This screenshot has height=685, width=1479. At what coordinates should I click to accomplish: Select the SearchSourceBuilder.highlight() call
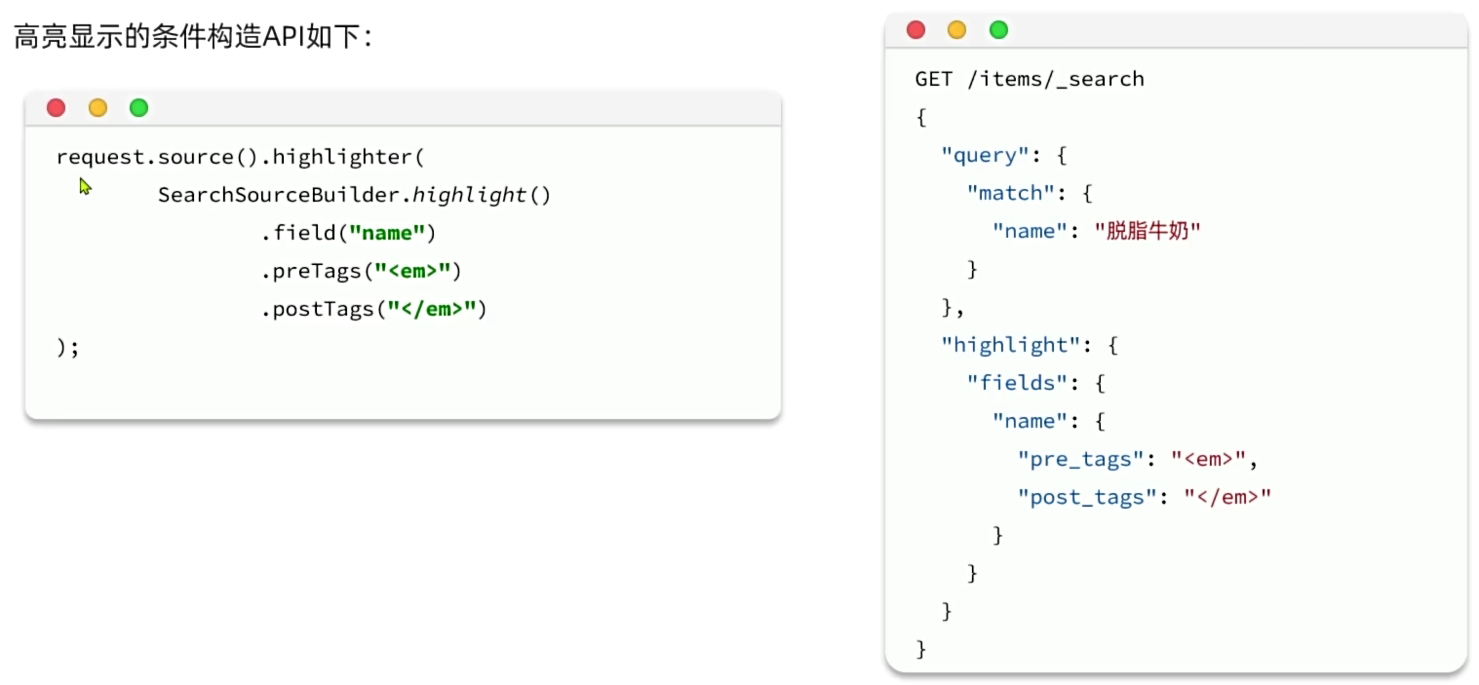354,195
